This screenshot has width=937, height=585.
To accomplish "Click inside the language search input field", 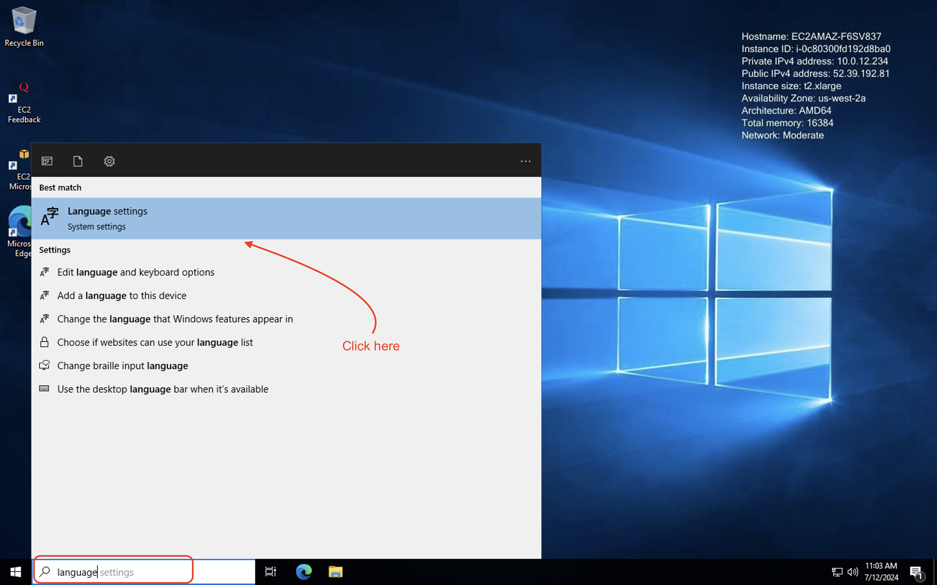I will [112, 571].
